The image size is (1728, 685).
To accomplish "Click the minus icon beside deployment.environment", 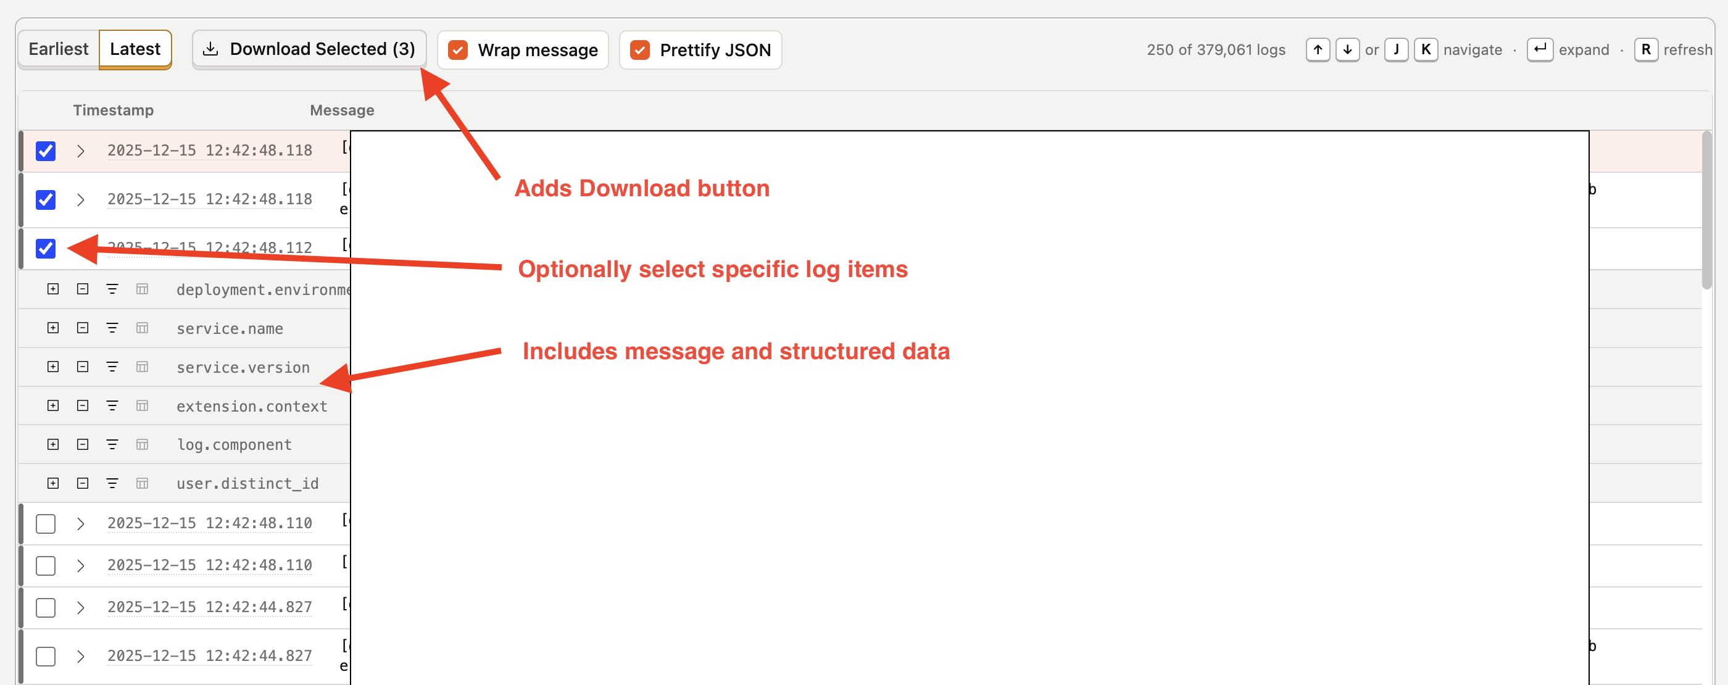I will 83,289.
